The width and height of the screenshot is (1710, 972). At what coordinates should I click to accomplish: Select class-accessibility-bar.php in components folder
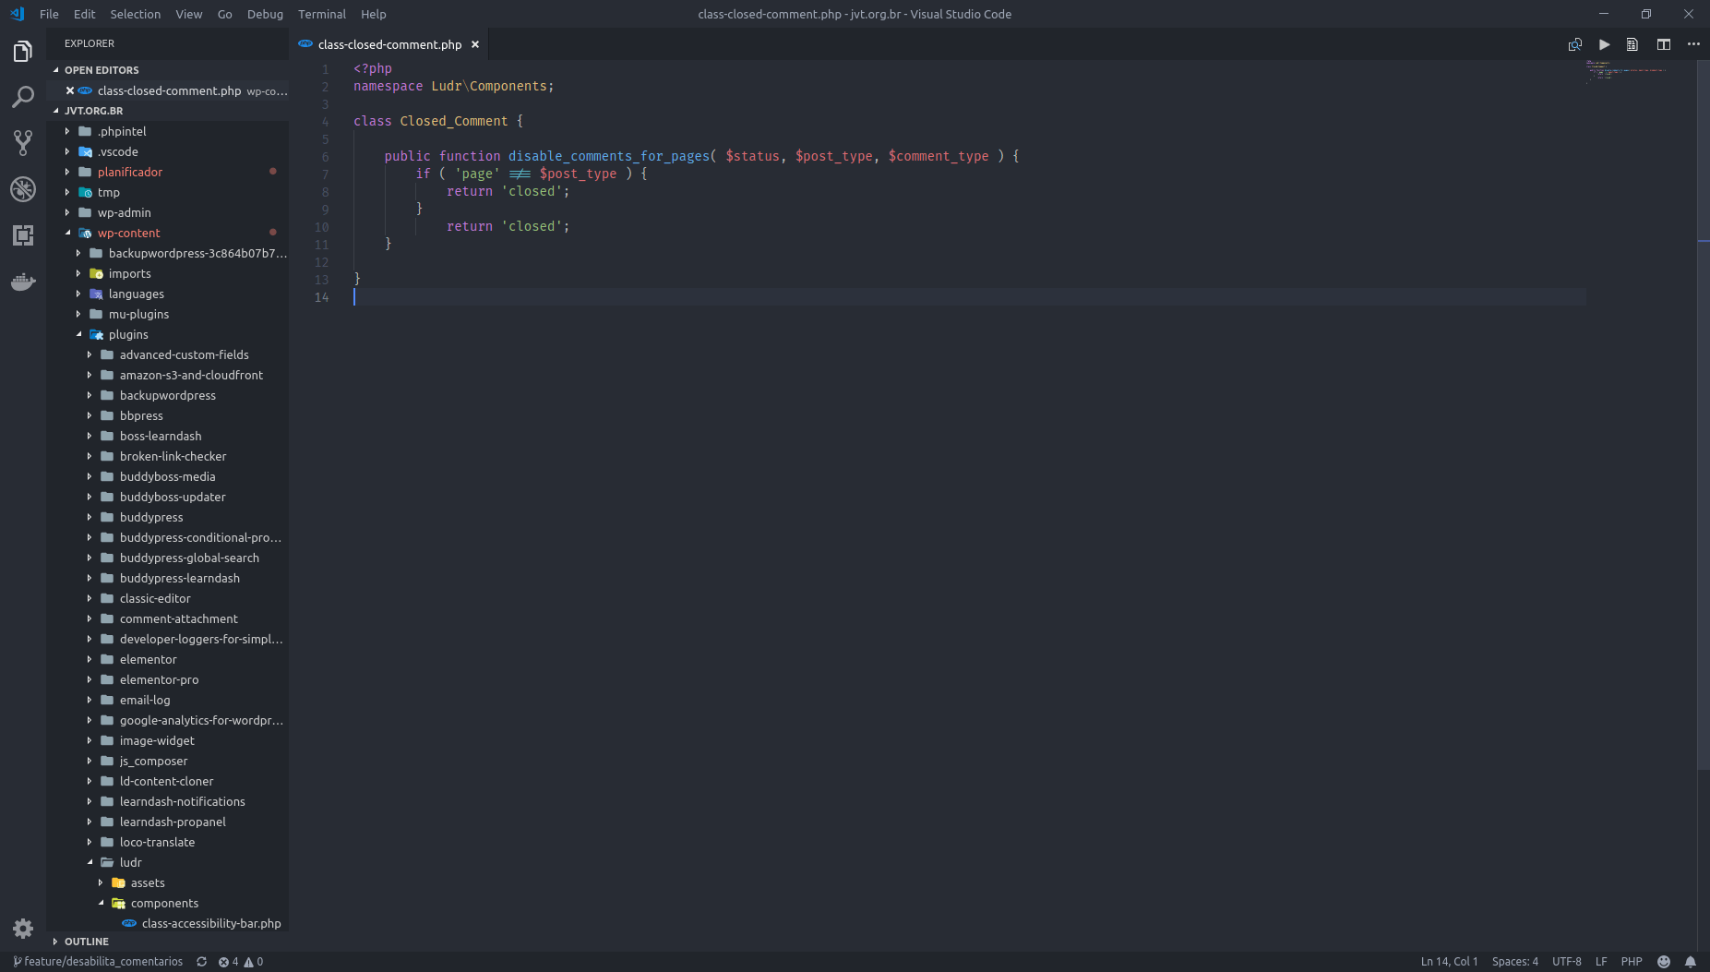point(212,923)
